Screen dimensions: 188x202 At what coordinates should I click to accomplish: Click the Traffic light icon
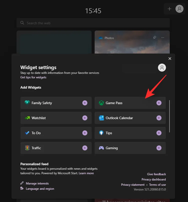tap(27, 148)
